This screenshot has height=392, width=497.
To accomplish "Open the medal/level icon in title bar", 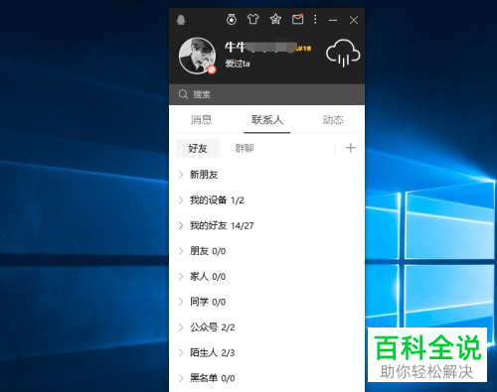I will pyautogui.click(x=232, y=20).
